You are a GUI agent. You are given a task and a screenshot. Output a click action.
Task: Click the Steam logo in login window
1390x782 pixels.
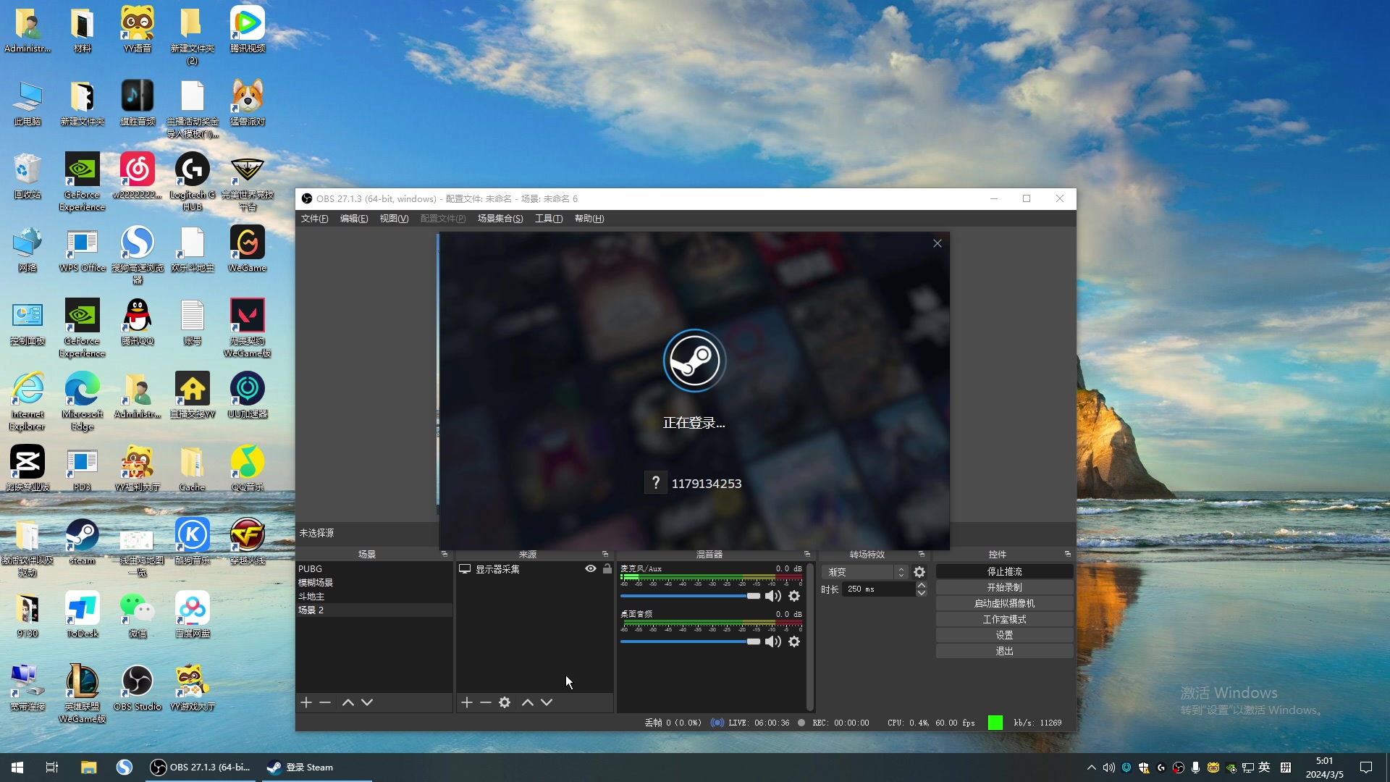(694, 361)
